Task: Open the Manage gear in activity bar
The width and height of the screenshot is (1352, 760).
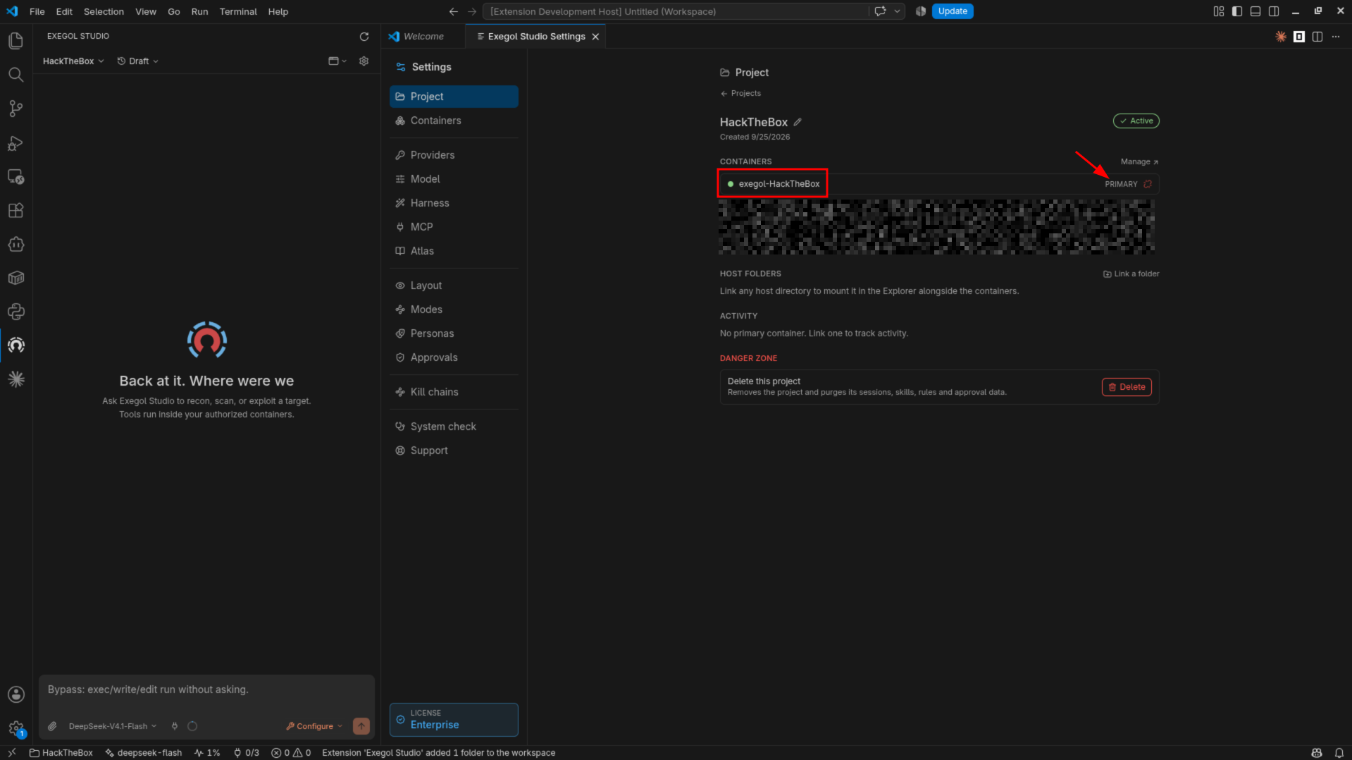Action: [15, 728]
